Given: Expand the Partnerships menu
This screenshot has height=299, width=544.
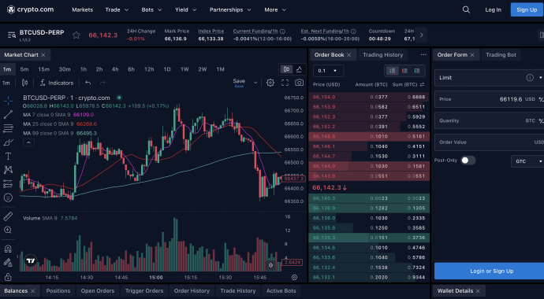Looking at the screenshot, I should pyautogui.click(x=230, y=9).
